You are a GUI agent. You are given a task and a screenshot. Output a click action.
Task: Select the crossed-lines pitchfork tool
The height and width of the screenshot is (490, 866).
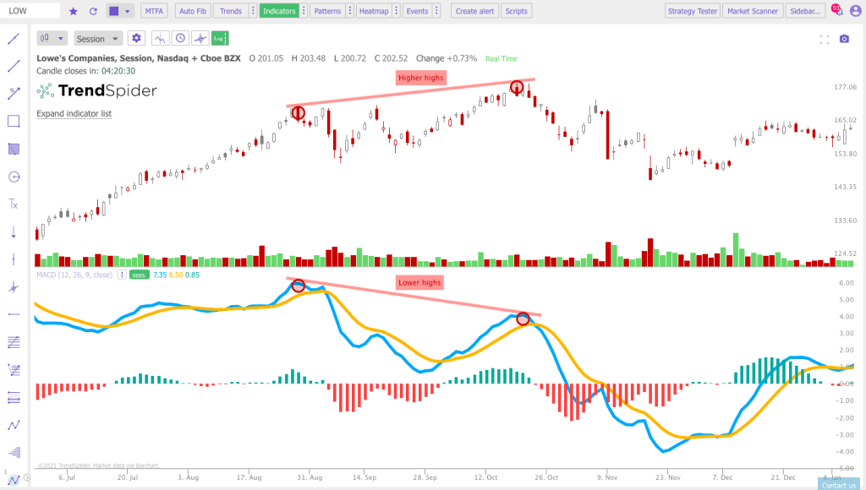click(14, 287)
